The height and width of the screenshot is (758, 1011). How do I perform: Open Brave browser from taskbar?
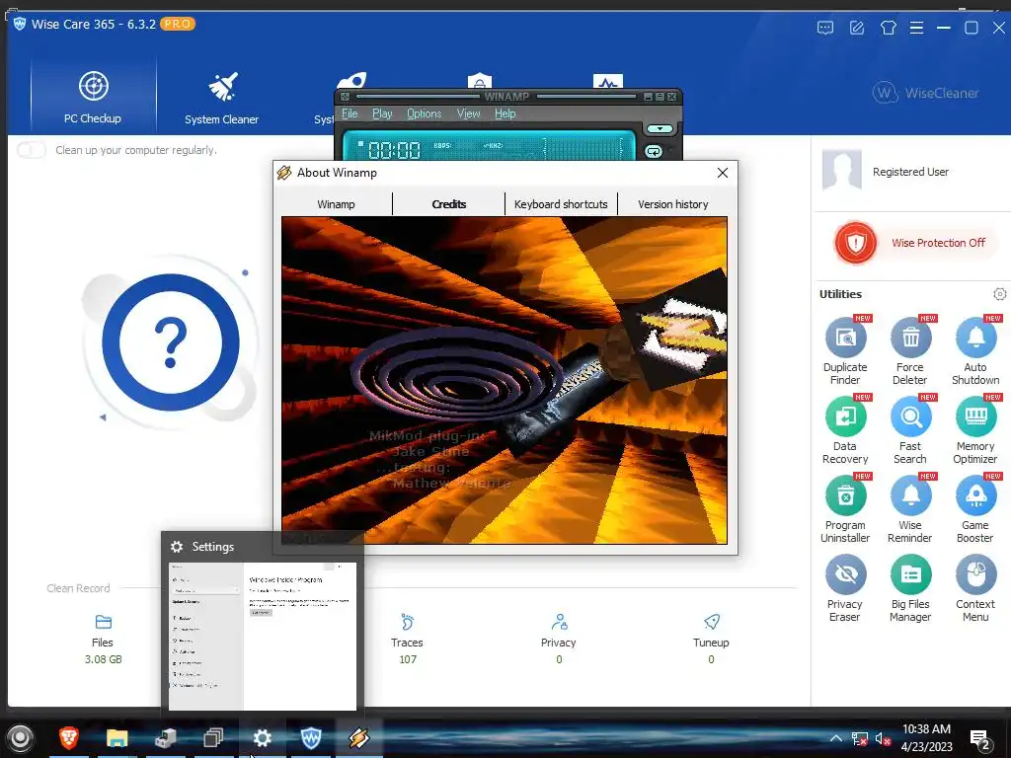(x=69, y=738)
